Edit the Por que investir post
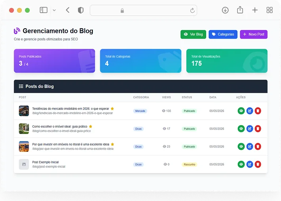Viewport: 281px width, 201px height. point(249,147)
